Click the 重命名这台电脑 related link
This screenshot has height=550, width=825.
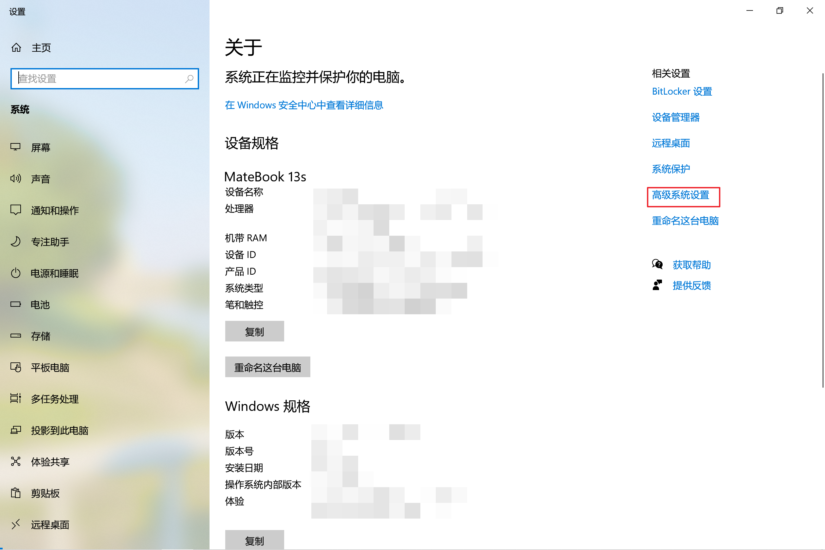685,221
